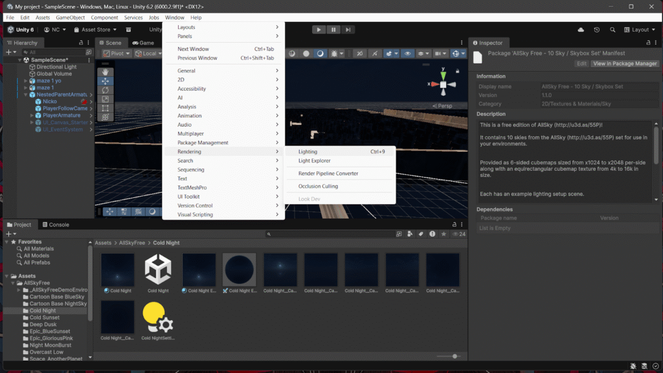Open the Undo History icon
The image size is (663, 373).
click(x=596, y=30)
